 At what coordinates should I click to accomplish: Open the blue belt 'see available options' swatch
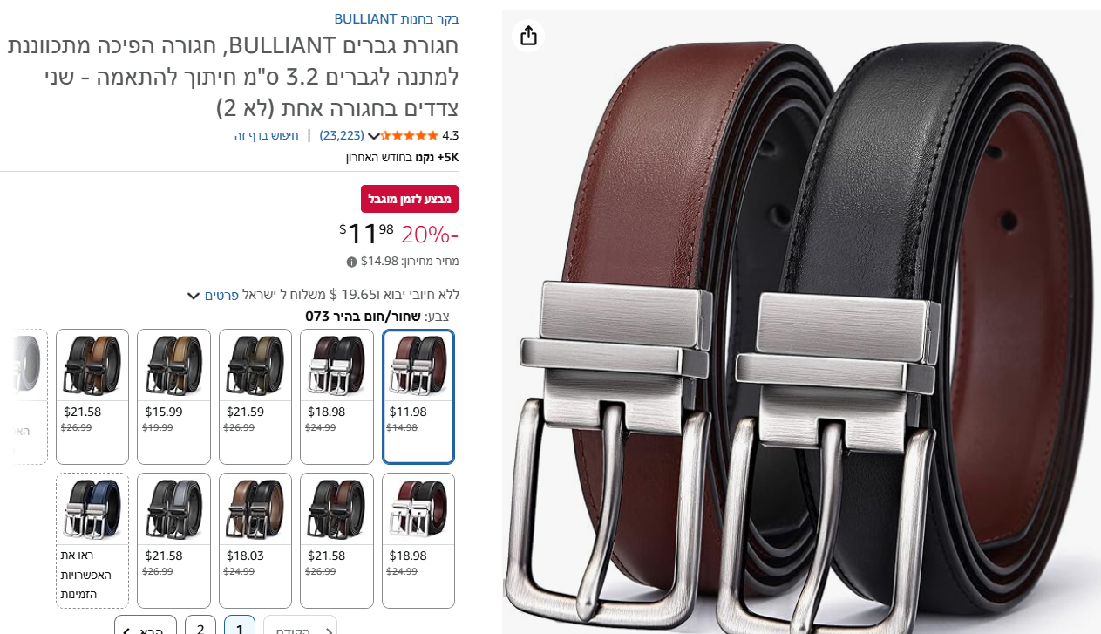point(92,540)
